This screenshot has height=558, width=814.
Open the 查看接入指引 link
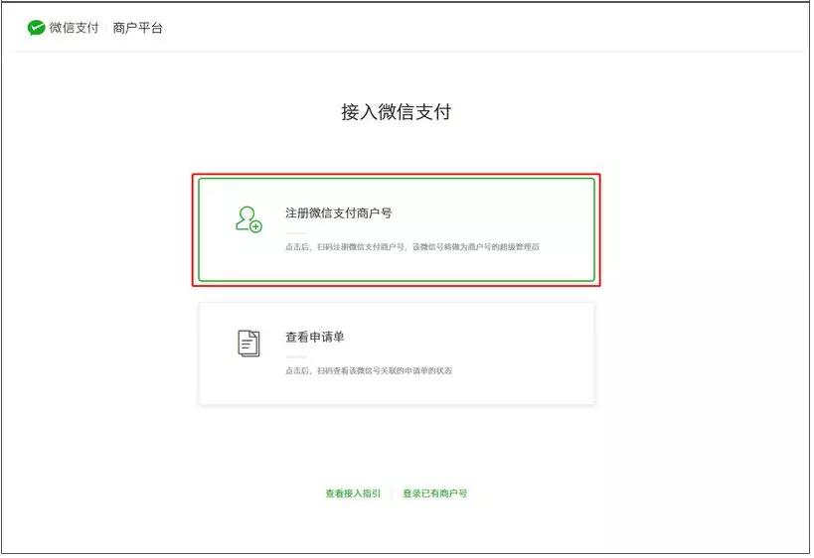[x=353, y=493]
